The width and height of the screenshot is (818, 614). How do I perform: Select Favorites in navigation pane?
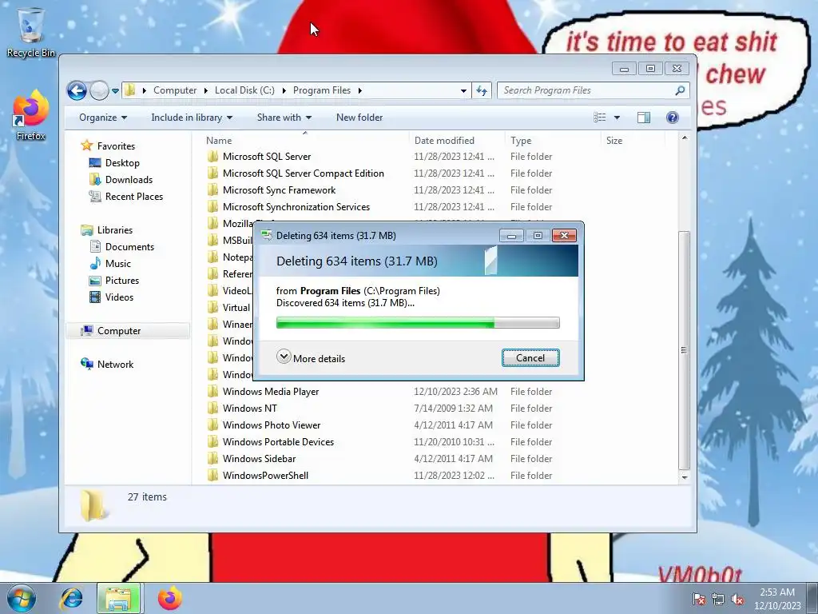(116, 146)
